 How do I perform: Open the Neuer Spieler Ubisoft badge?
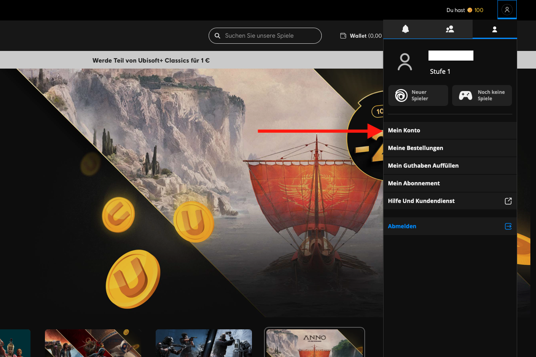click(418, 95)
